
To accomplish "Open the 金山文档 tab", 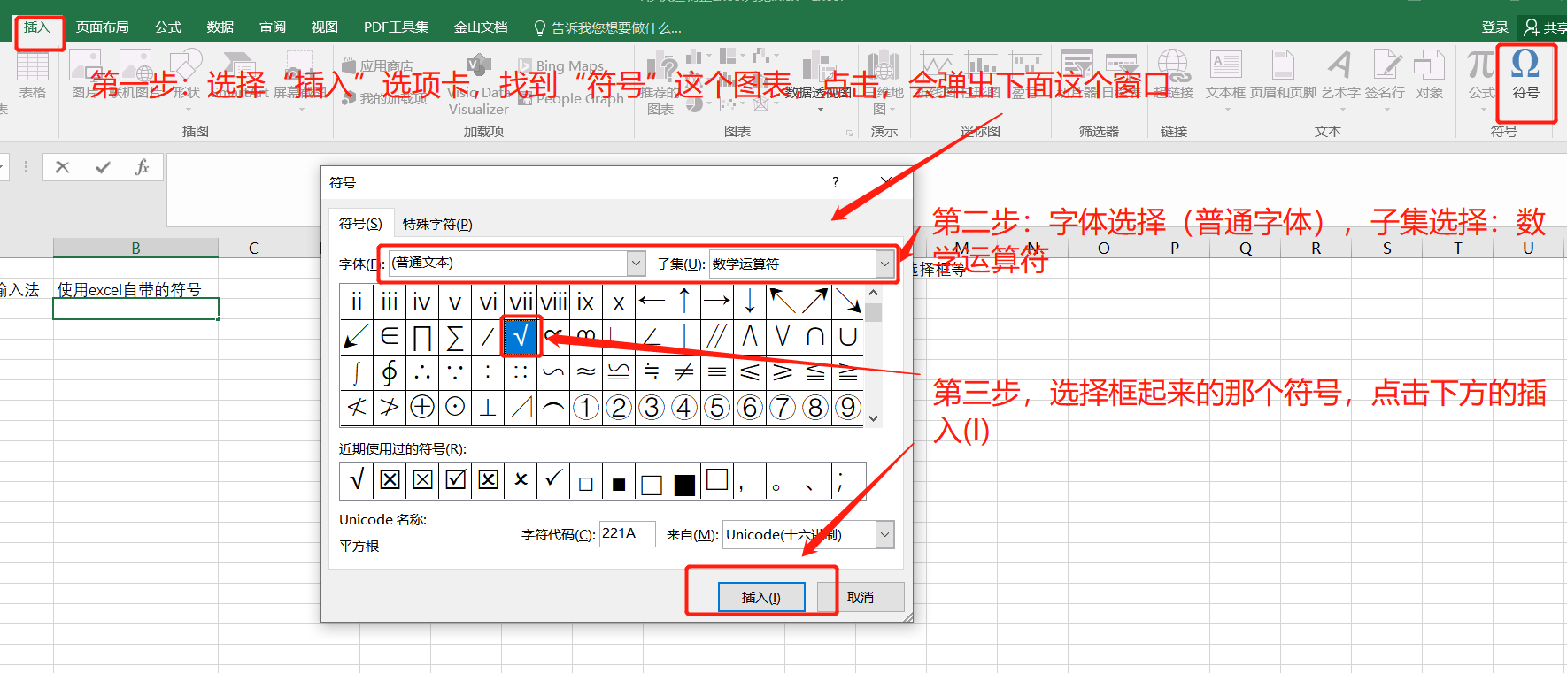I will point(481,27).
